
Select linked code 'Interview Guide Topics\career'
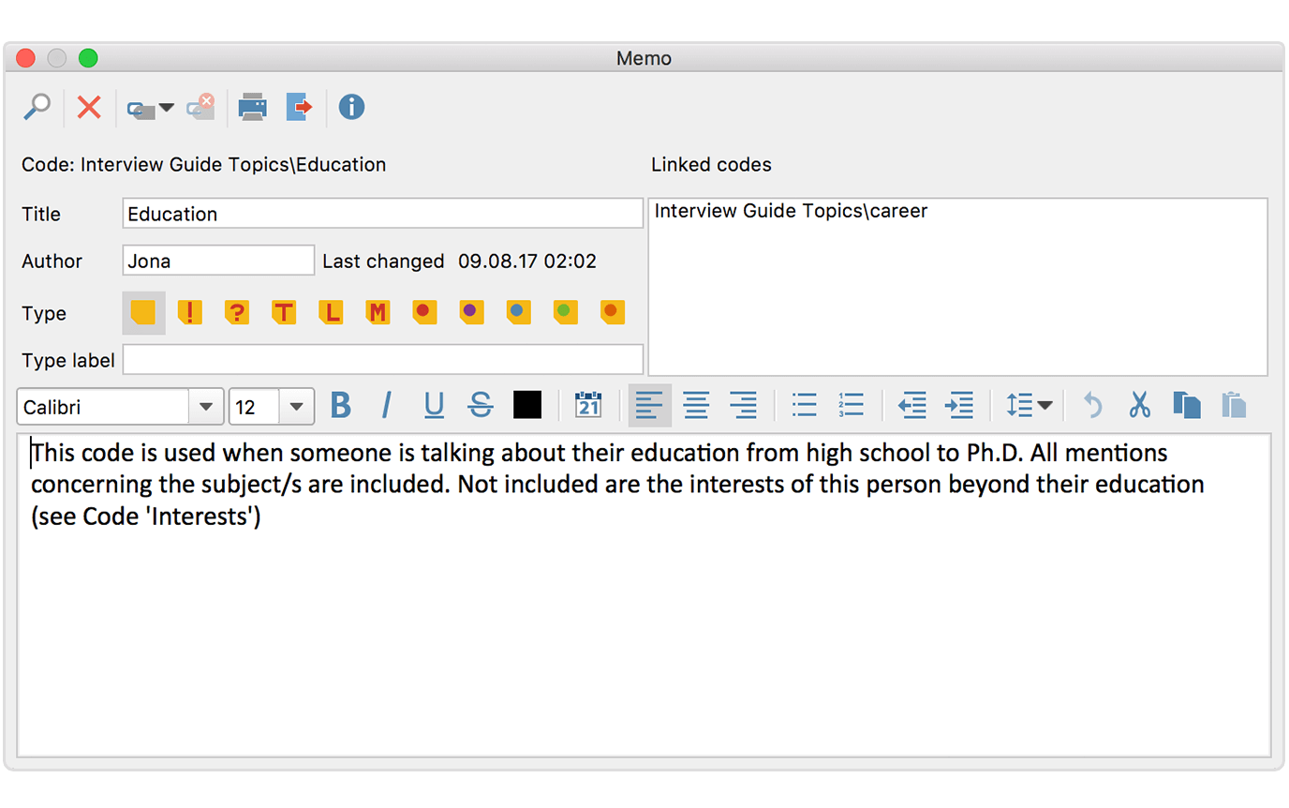point(791,211)
